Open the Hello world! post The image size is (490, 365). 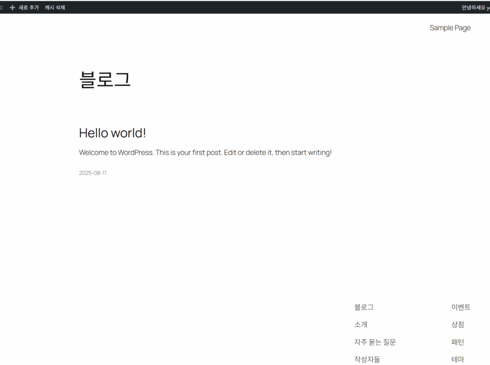pyautogui.click(x=112, y=133)
